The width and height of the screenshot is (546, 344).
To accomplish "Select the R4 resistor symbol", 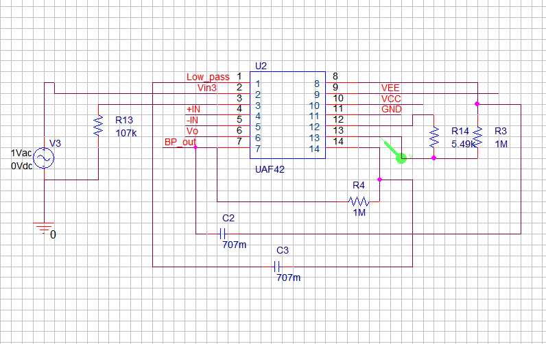I will point(358,201).
